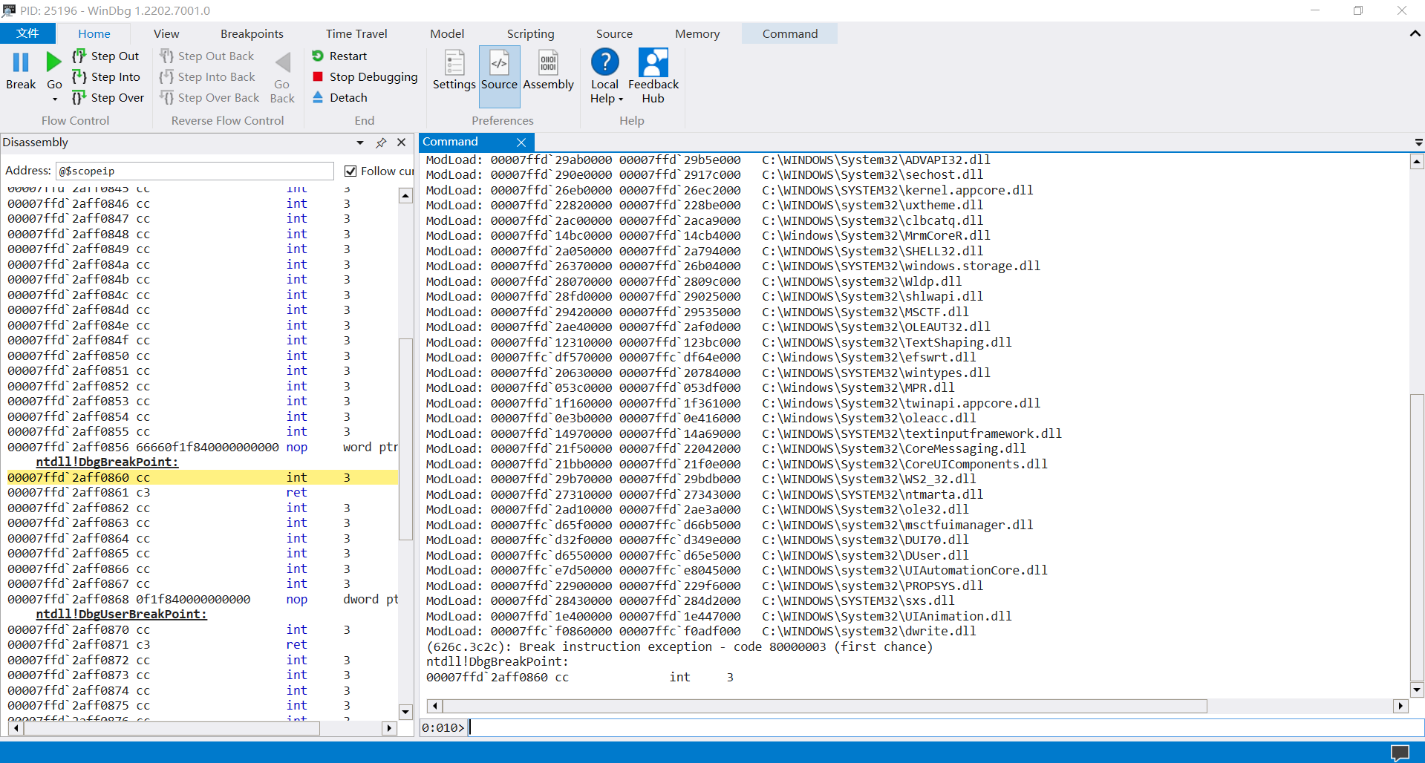The image size is (1425, 763).
Task: Close the Disassembly panel
Action: point(401,143)
